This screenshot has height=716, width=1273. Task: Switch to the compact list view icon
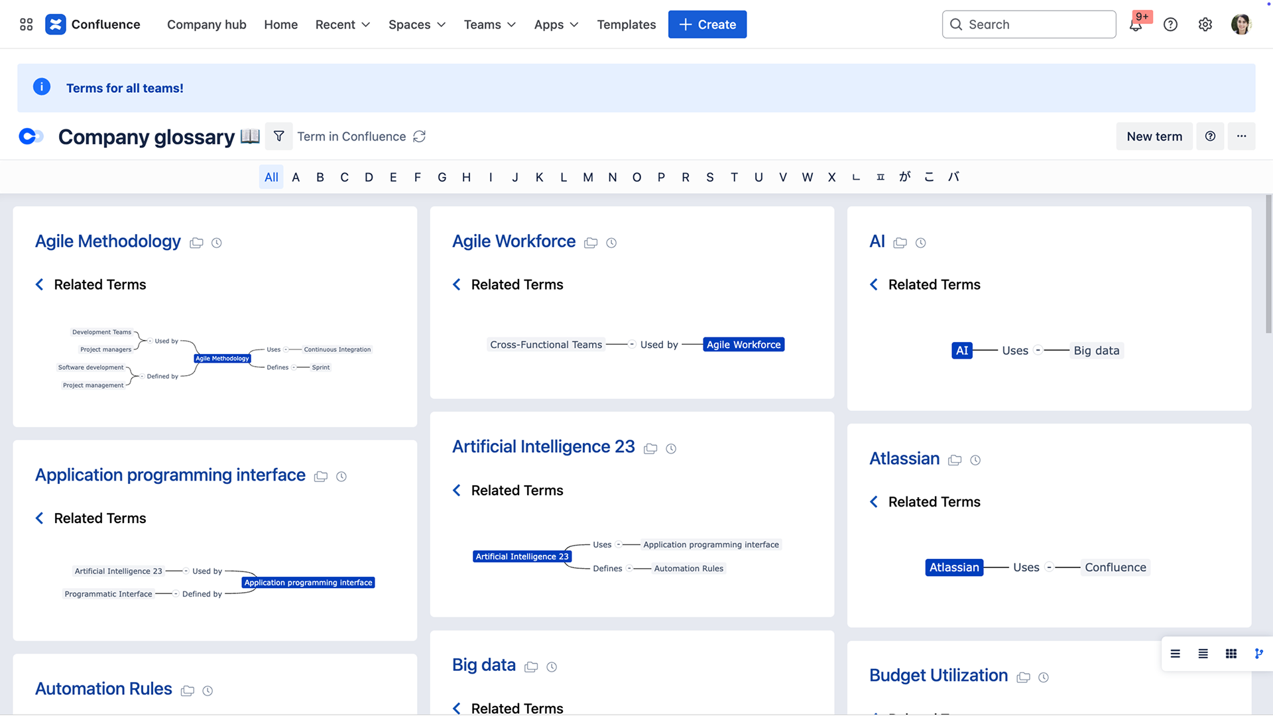coord(1176,654)
